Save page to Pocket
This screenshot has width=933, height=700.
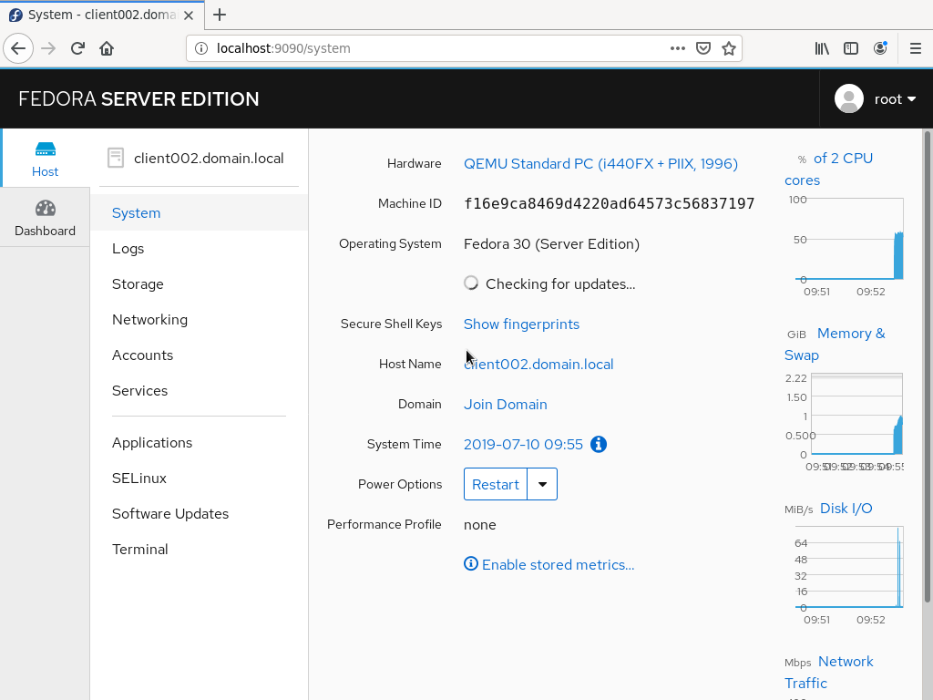(703, 48)
